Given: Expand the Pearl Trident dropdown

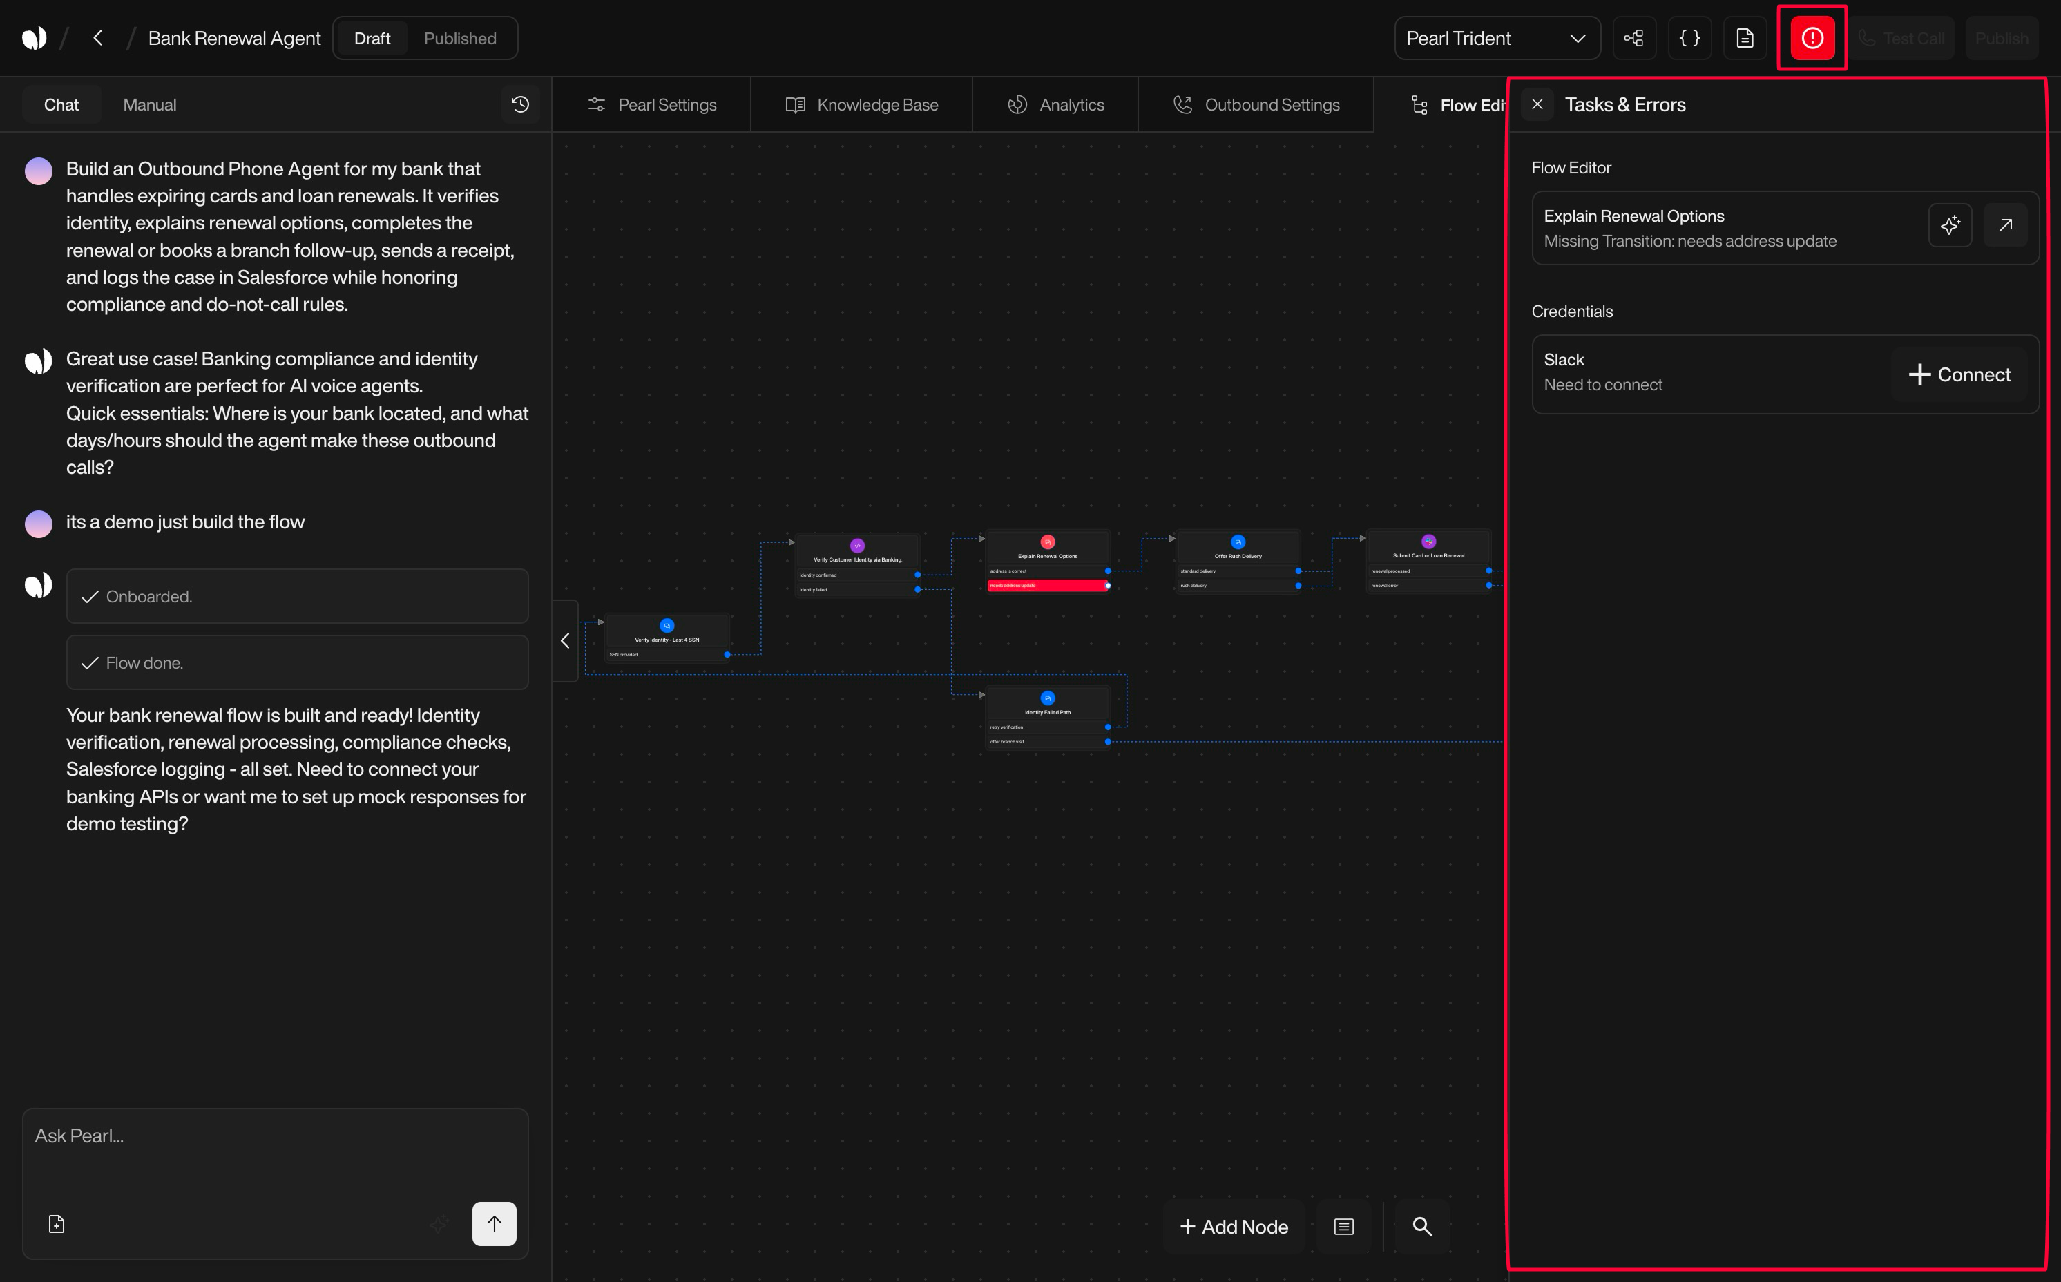Looking at the screenshot, I should pyautogui.click(x=1496, y=38).
